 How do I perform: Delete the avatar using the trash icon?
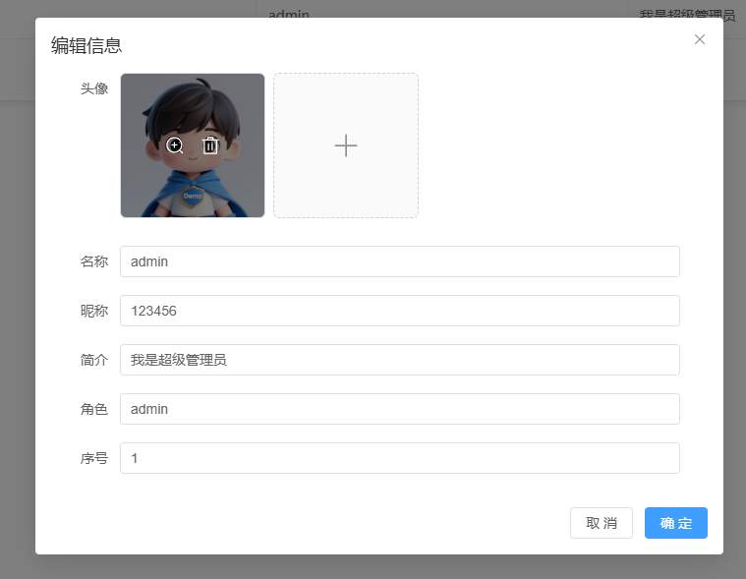[x=210, y=145]
